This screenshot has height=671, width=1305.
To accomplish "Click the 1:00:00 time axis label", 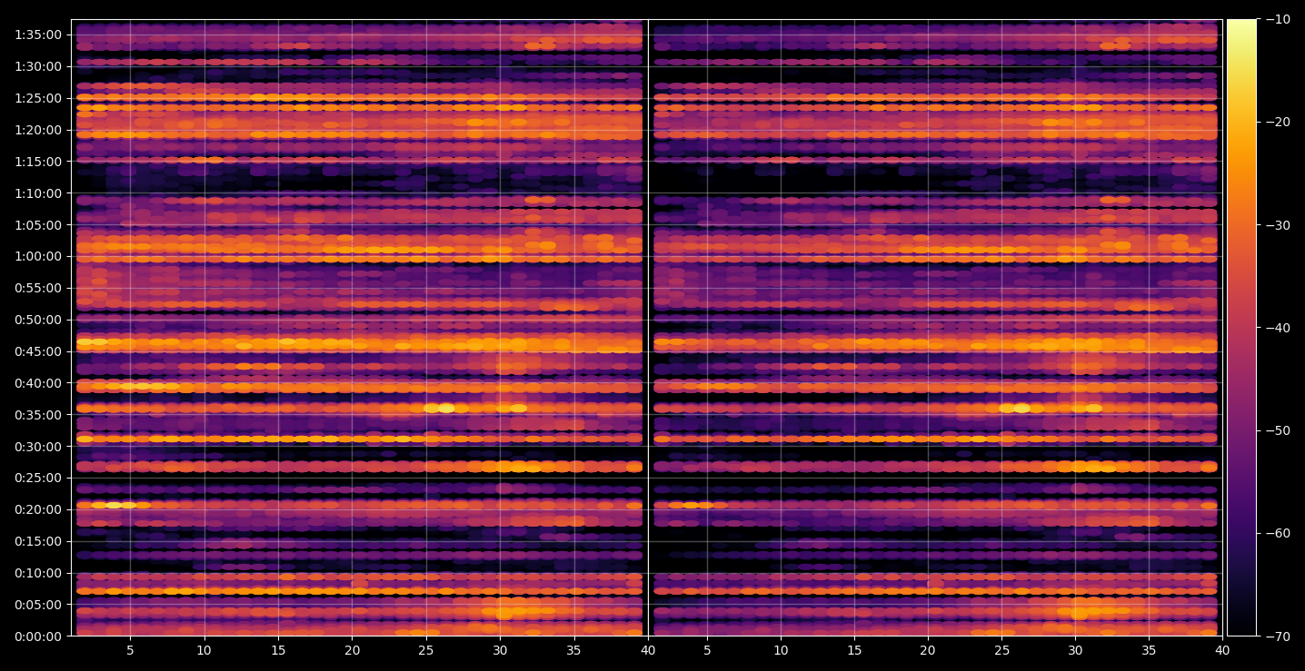I will [x=38, y=256].
